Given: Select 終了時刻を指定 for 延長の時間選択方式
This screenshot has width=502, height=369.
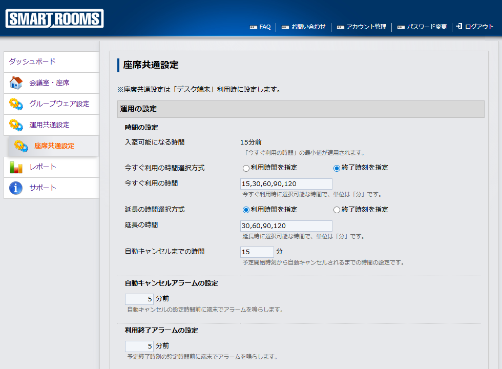Looking at the screenshot, I should point(337,210).
